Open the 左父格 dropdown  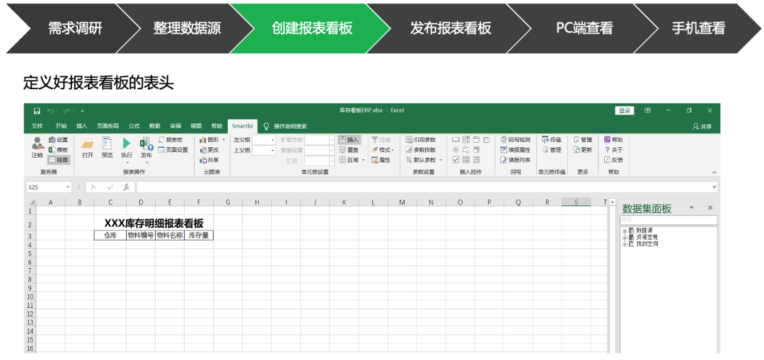pos(272,140)
